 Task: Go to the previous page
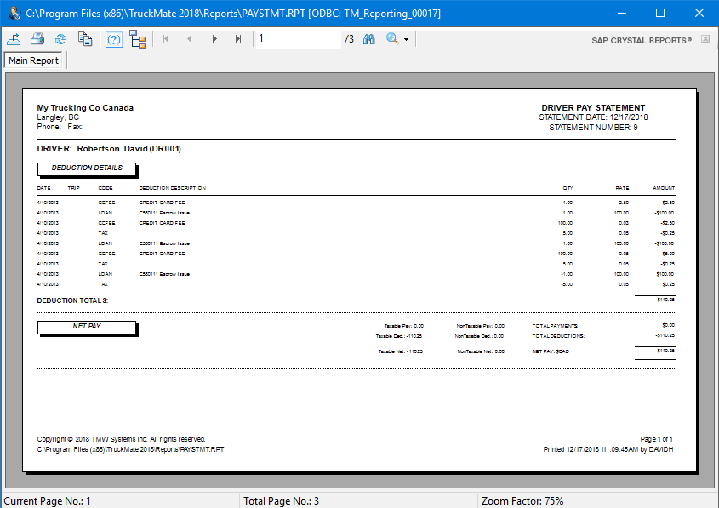pos(190,39)
